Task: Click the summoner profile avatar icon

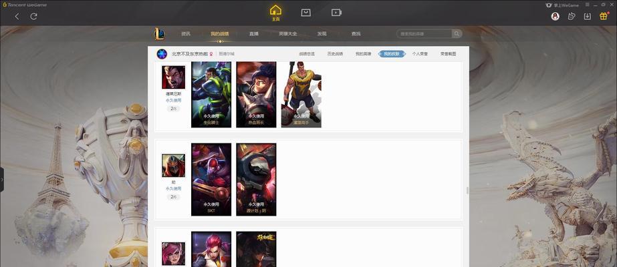Action: click(162, 54)
